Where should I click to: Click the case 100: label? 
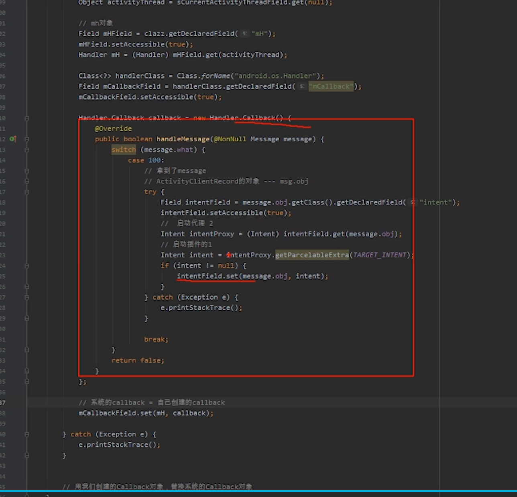click(146, 160)
